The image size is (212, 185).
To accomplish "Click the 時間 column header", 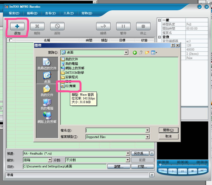I will pos(89,40).
